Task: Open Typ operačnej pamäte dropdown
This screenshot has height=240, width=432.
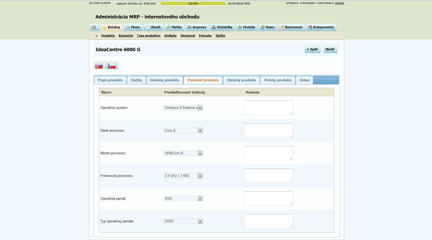Action: point(183,221)
